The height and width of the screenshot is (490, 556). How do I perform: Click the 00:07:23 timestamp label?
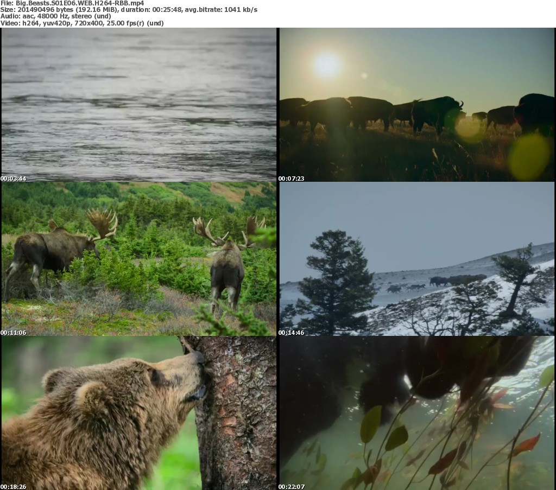pos(292,179)
